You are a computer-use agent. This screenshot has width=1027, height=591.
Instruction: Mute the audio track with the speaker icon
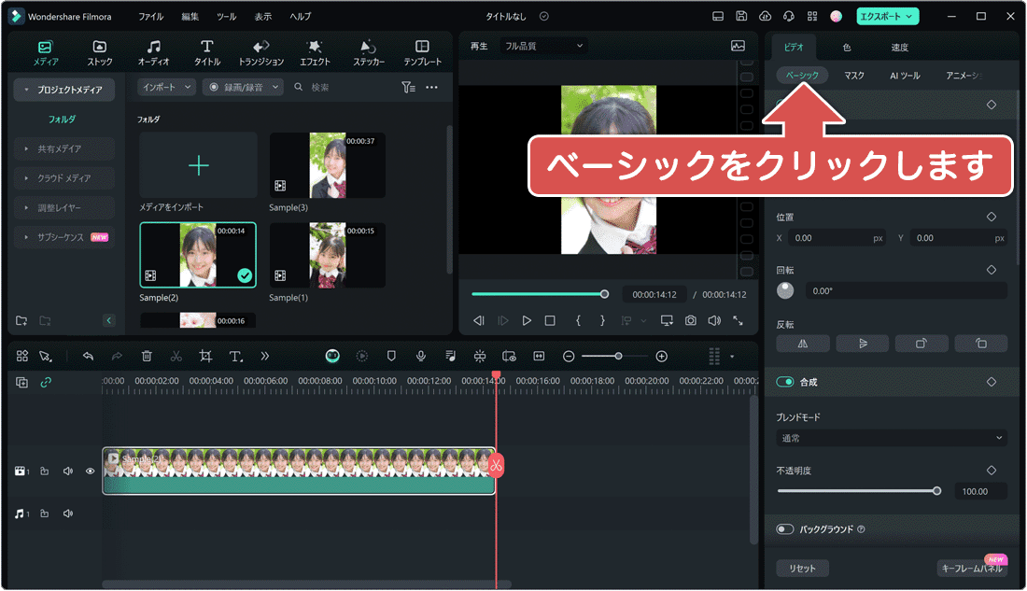[x=67, y=513]
